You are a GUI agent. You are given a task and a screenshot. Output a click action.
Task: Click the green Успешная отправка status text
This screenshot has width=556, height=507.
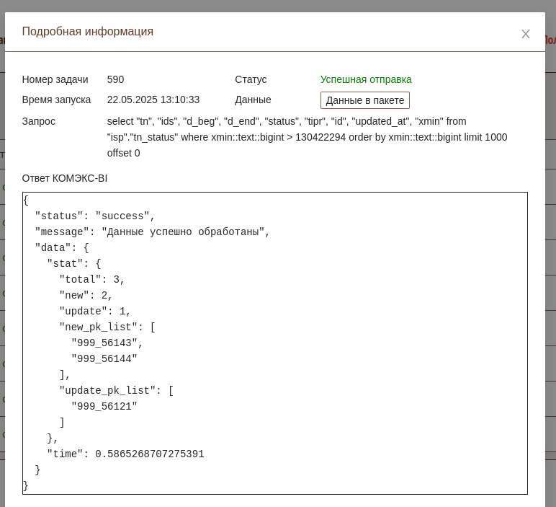(x=365, y=79)
